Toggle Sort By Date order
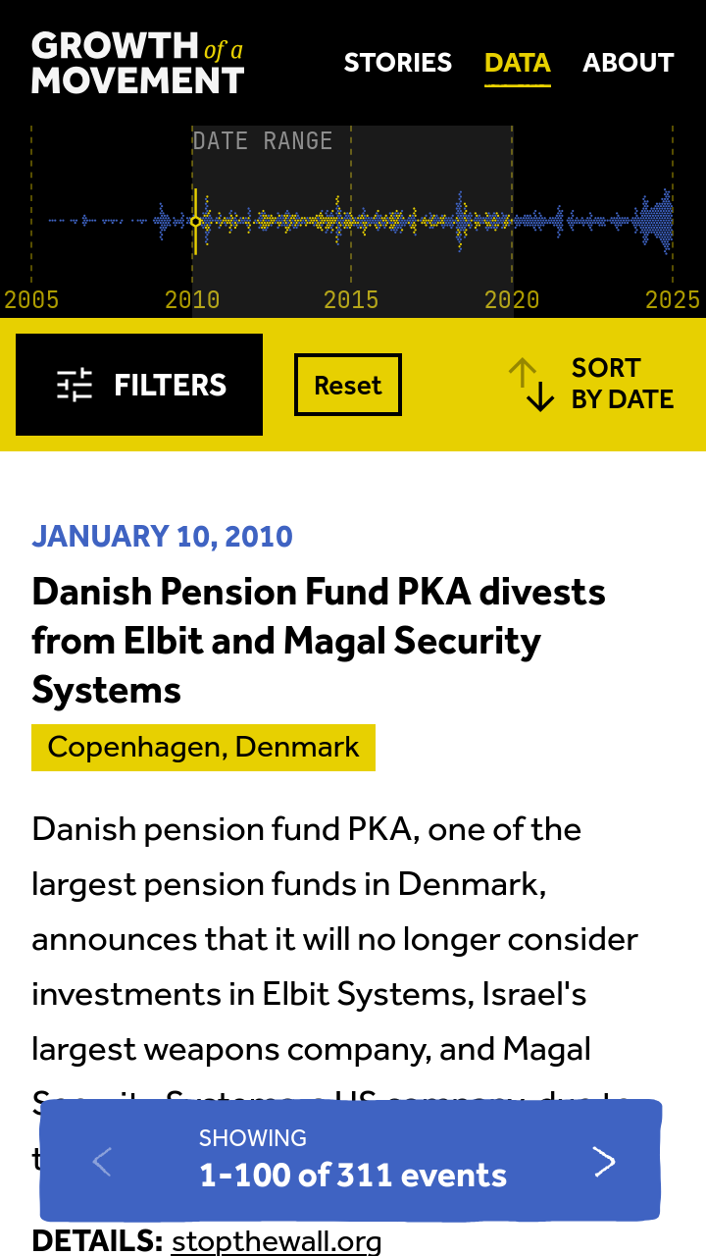Screen dimensions: 706x1256 (x=622, y=384)
